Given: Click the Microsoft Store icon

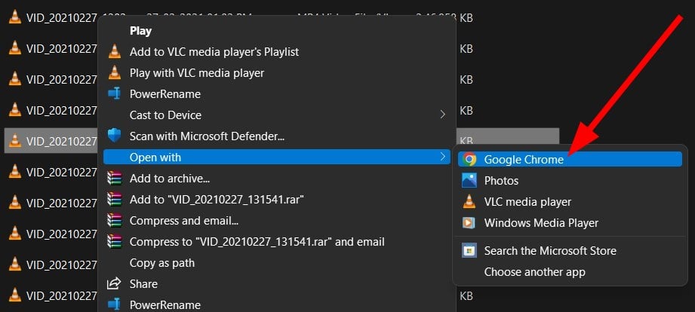Looking at the screenshot, I should [x=469, y=251].
